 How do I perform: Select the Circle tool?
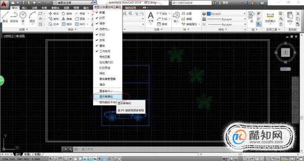pyautogui.click(x=23, y=17)
